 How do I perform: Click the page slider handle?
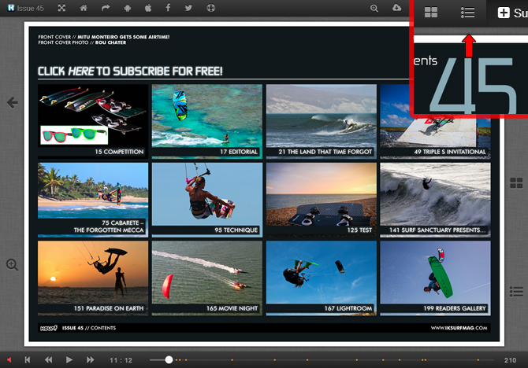(168, 359)
